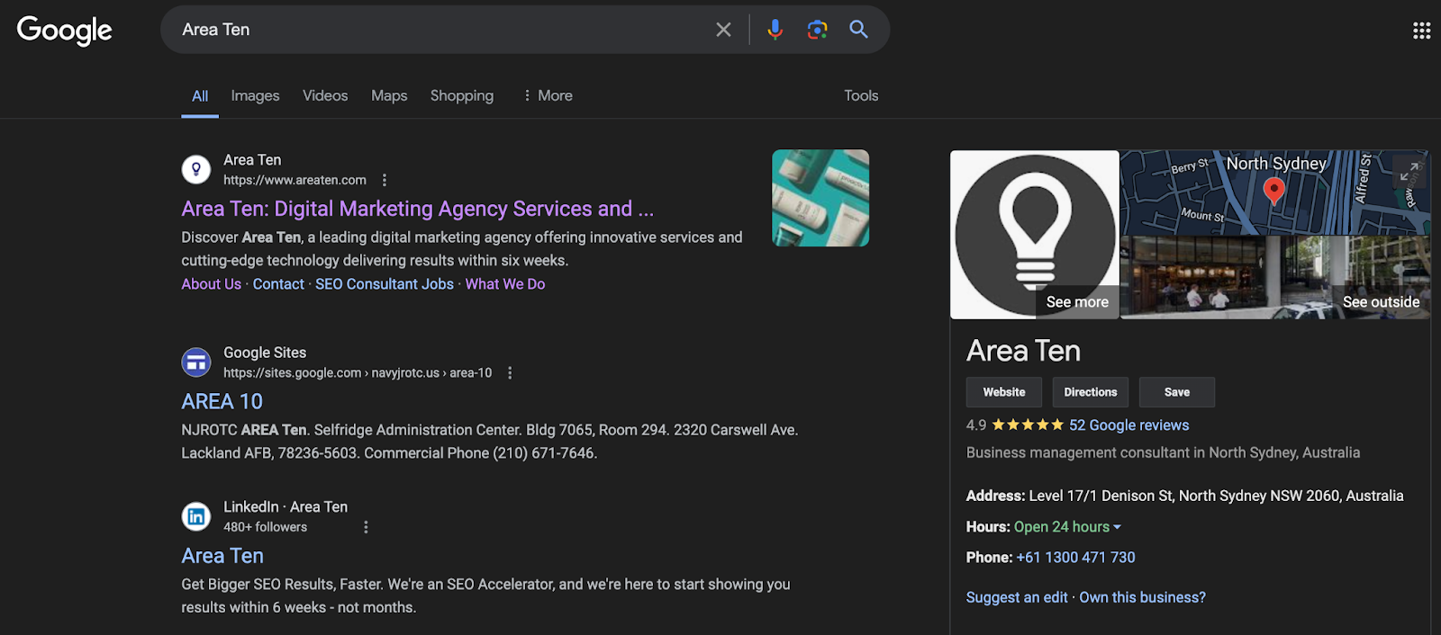
Task: Open Google Lens image search icon
Action: pyautogui.click(x=817, y=30)
